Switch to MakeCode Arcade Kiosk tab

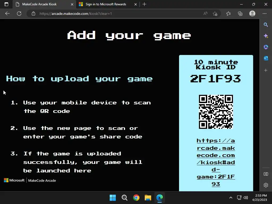(x=44, y=4)
